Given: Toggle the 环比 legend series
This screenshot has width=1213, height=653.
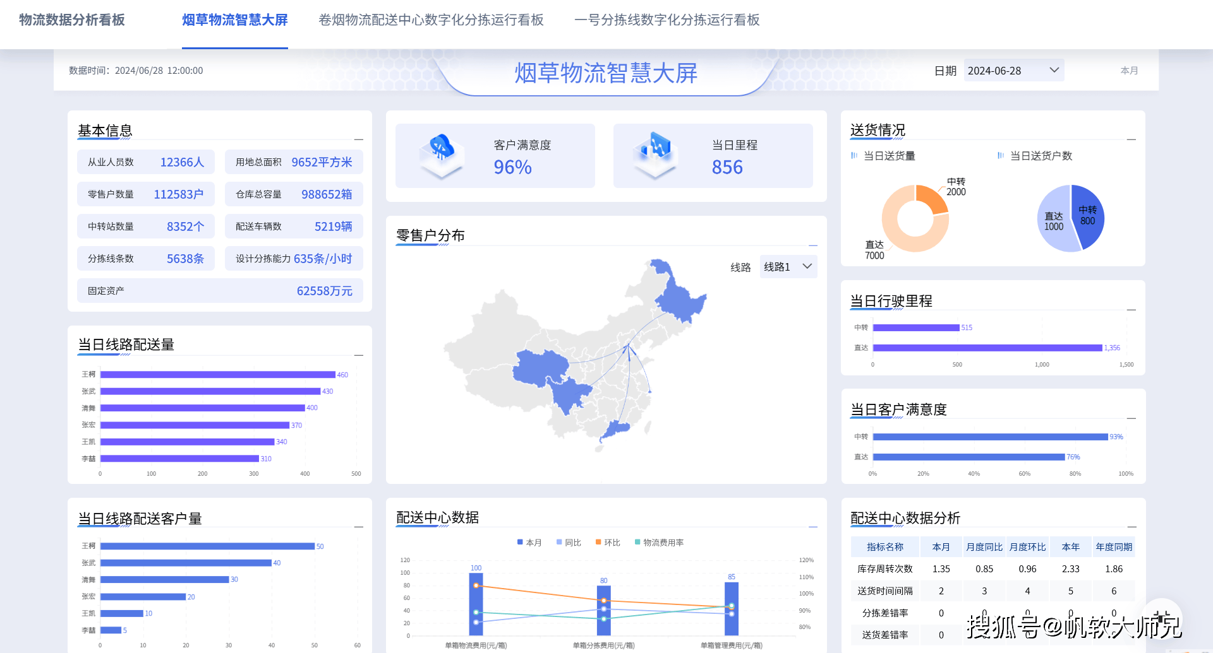Looking at the screenshot, I should [608, 543].
